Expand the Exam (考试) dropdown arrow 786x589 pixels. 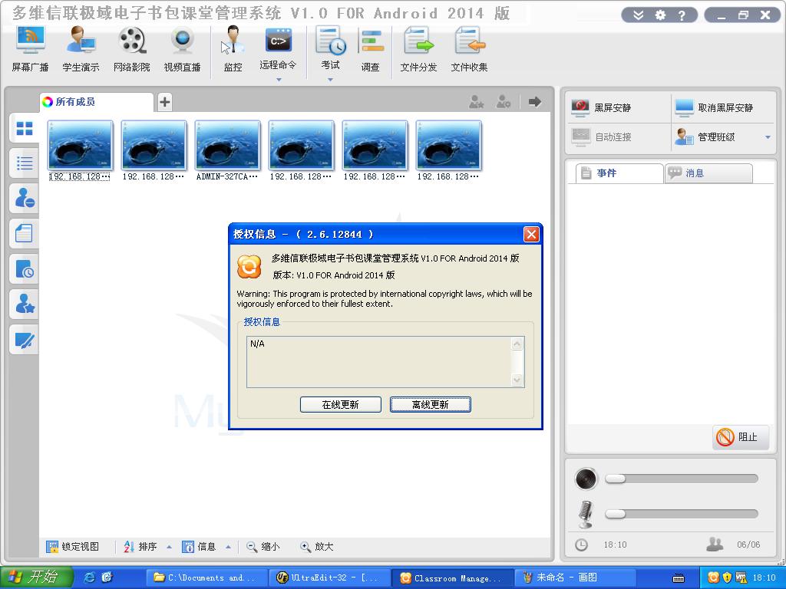(330, 80)
